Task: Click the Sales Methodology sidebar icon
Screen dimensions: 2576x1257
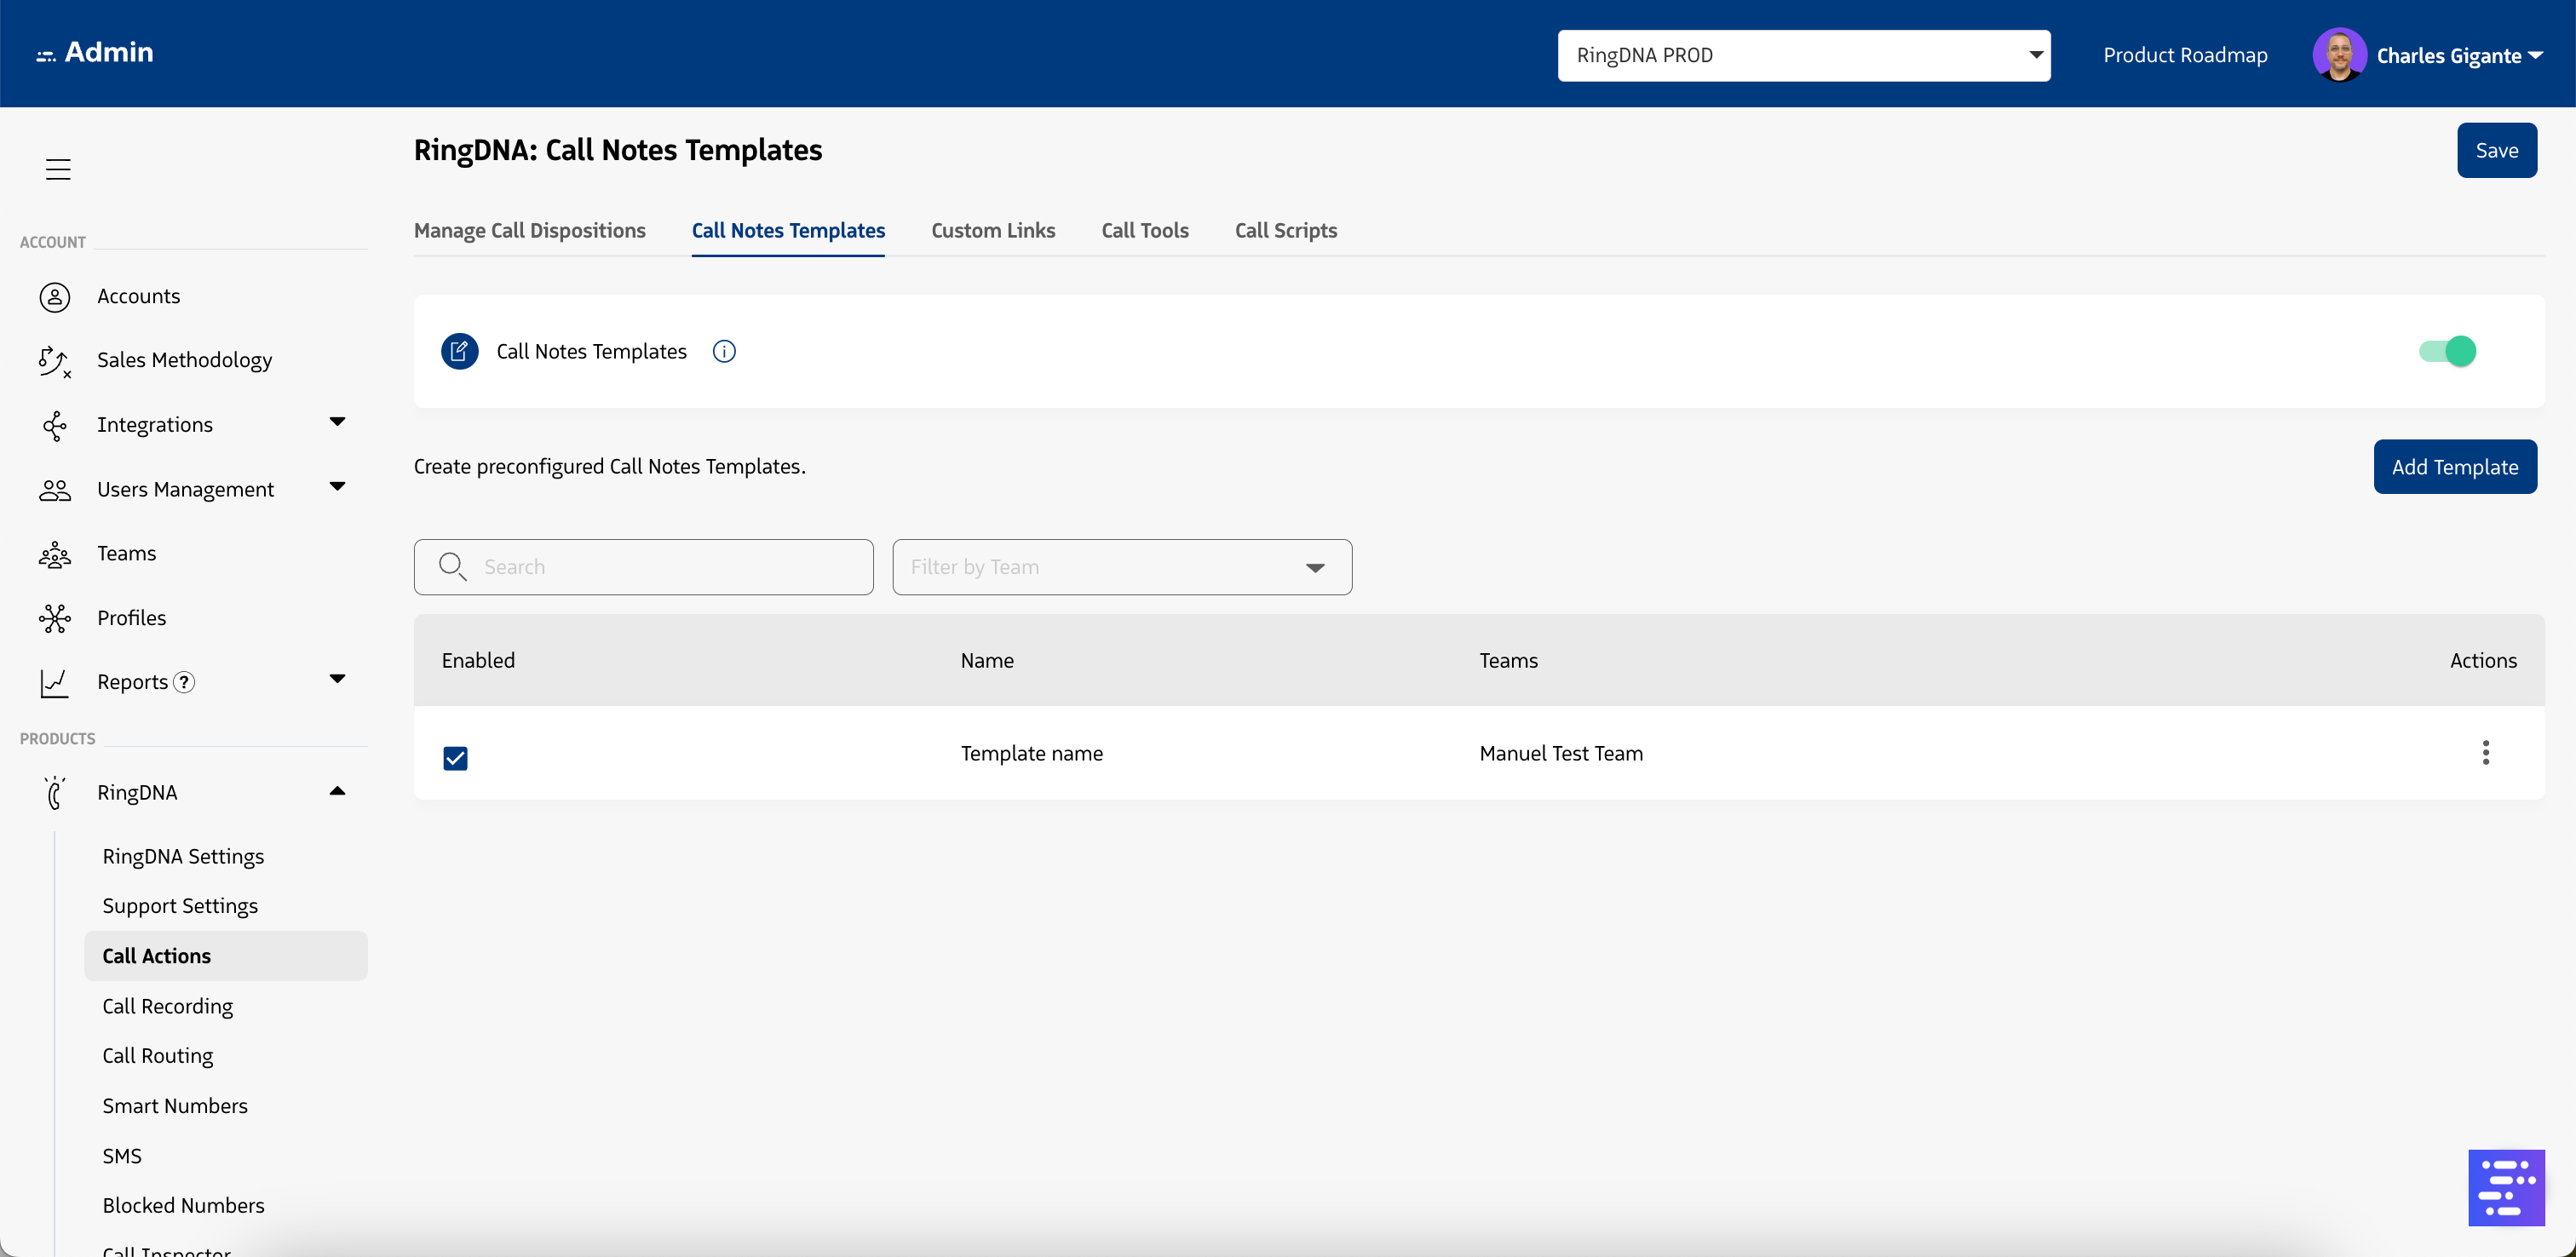Action: click(55, 361)
